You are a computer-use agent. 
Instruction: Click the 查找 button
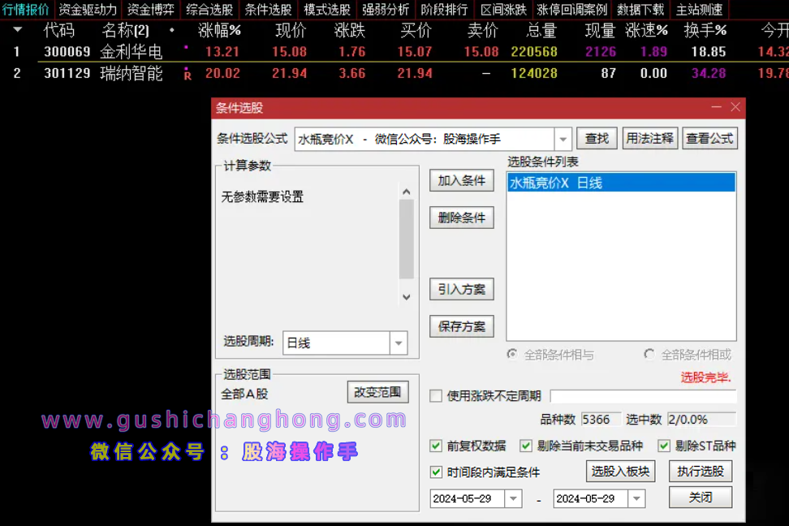click(x=597, y=139)
